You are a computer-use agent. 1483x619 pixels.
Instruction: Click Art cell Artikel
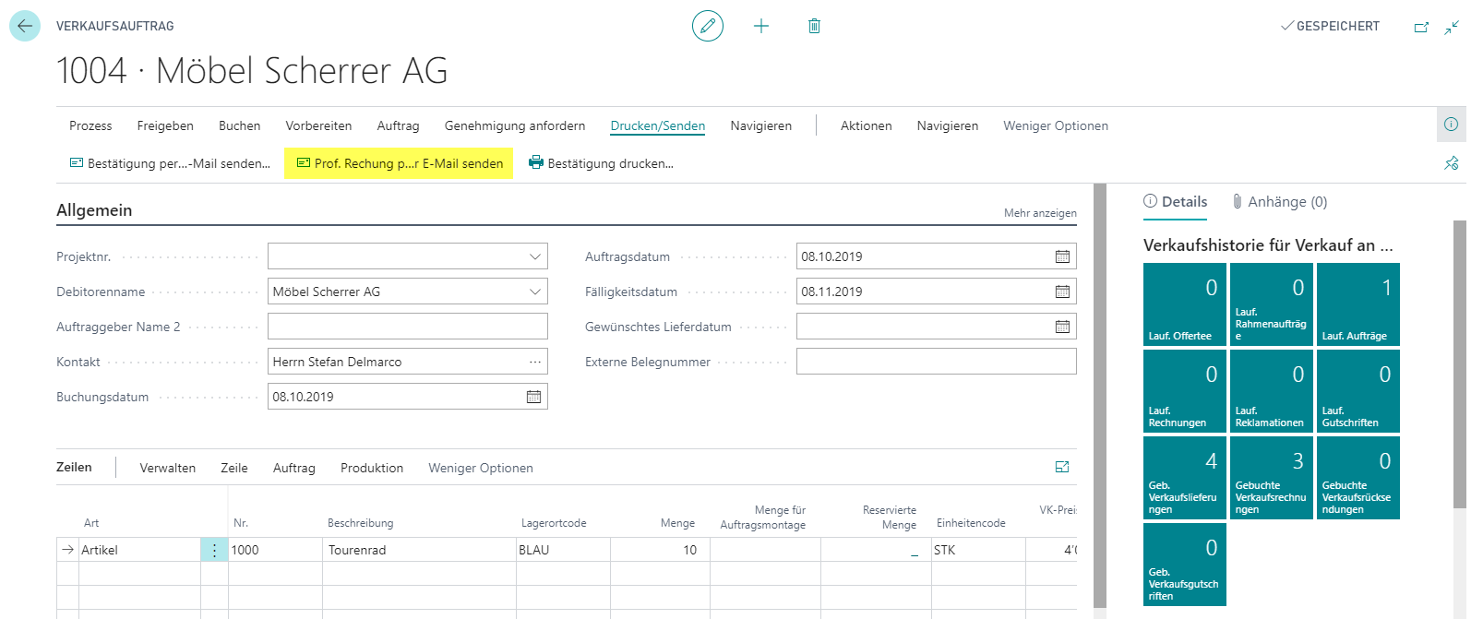[139, 550]
